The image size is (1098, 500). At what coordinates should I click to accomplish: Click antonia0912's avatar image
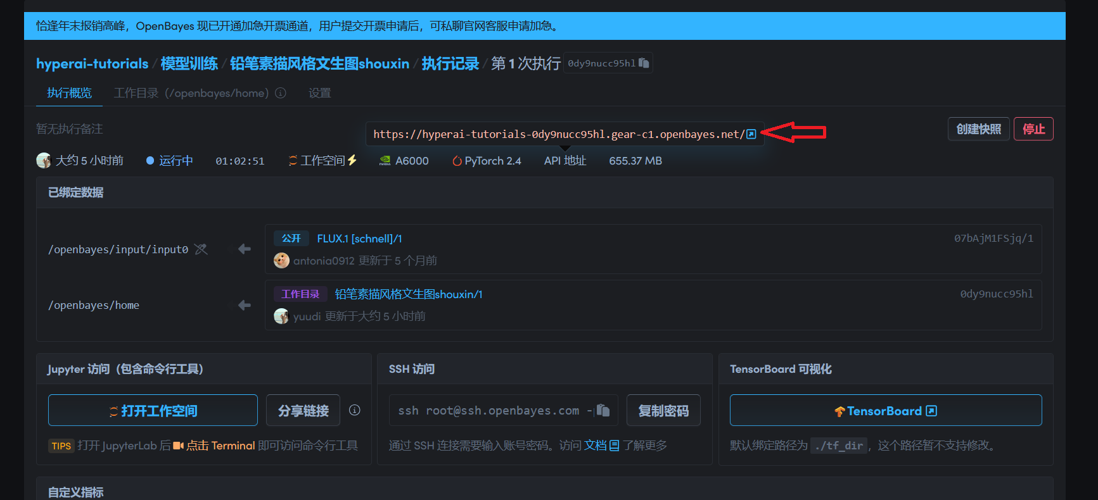tap(281, 261)
